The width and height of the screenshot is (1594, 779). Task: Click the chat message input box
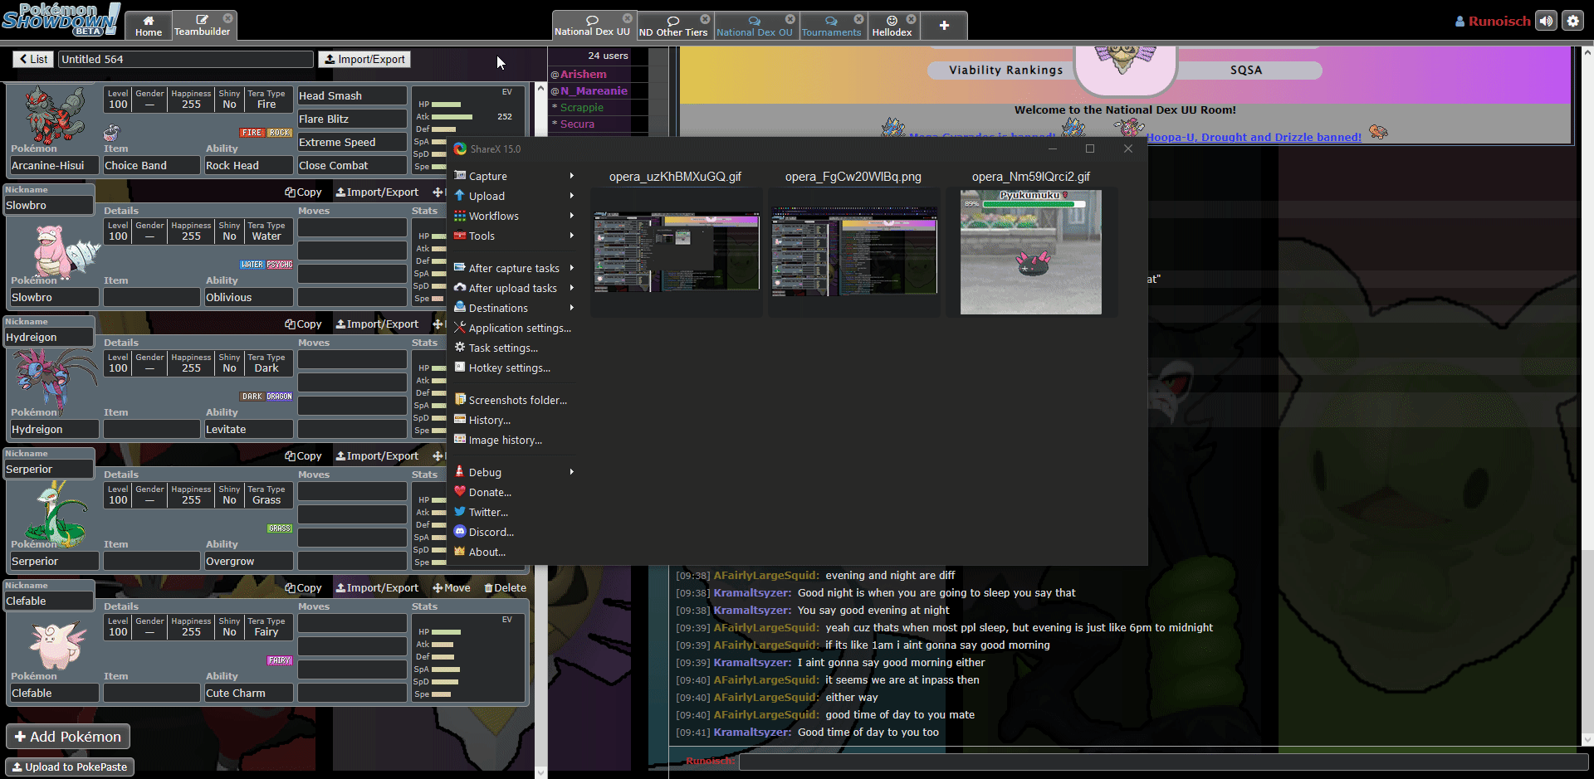pyautogui.click(x=1163, y=762)
